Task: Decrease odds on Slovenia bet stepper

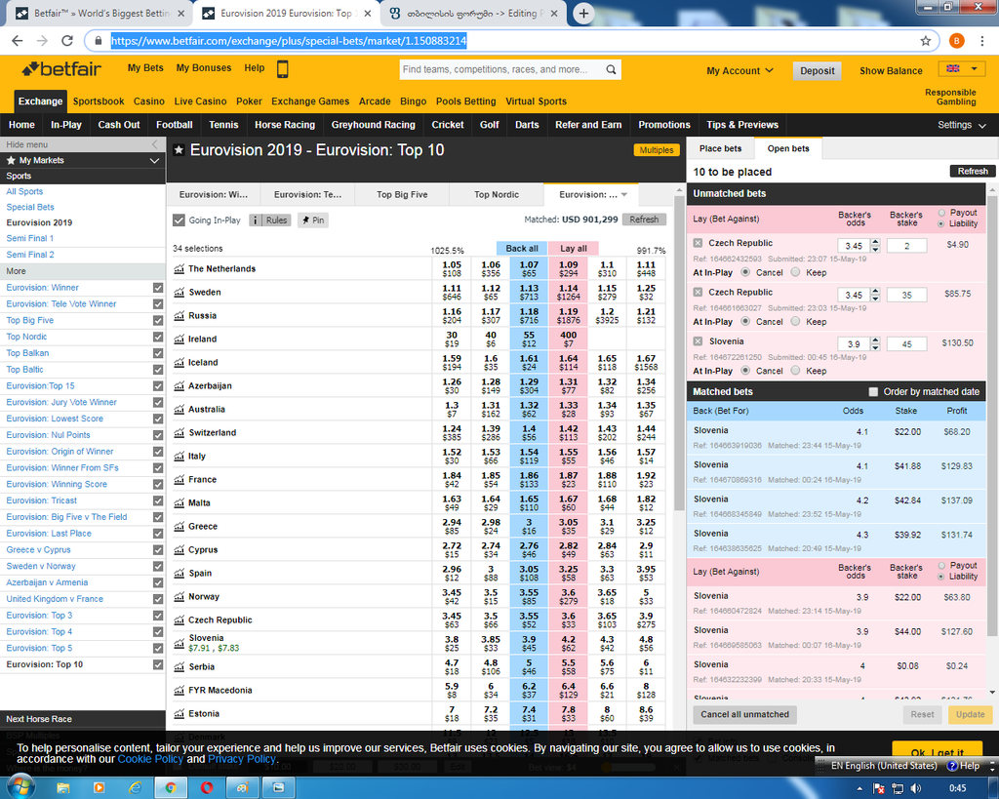Action: pos(875,348)
